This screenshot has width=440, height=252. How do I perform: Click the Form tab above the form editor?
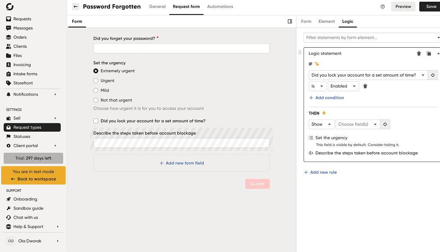(x=77, y=22)
